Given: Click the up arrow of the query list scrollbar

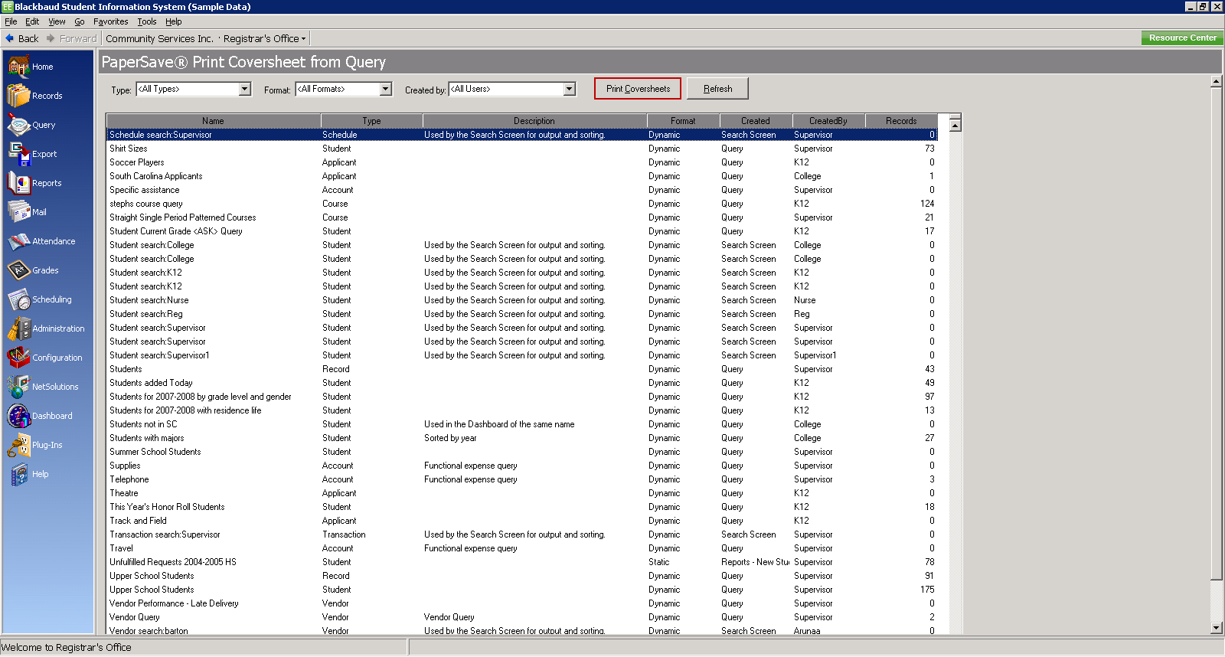Looking at the screenshot, I should (955, 124).
